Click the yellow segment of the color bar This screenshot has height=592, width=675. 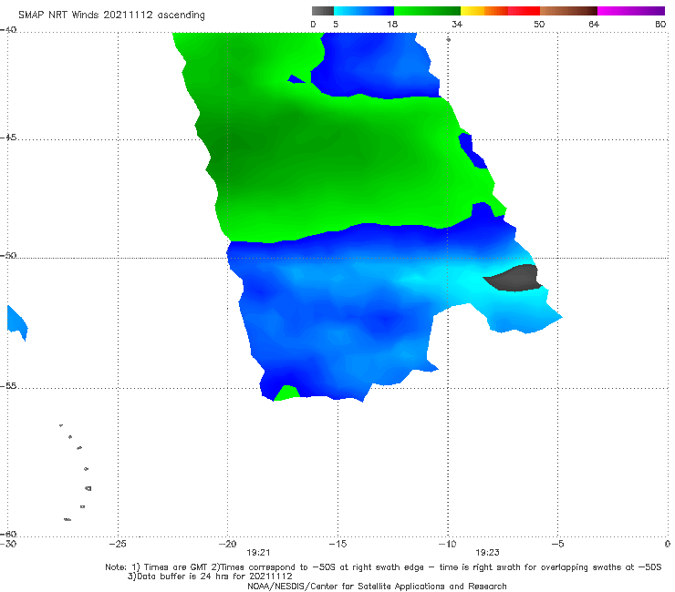coord(472,11)
